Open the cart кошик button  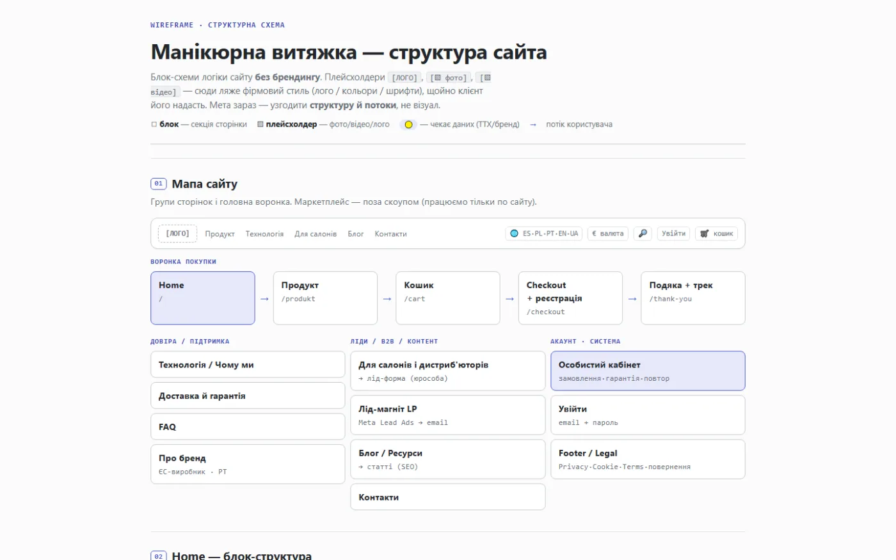pos(717,234)
